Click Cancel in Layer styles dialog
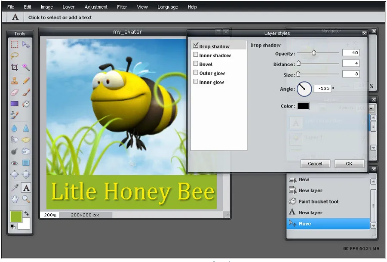The height and width of the screenshot is (262, 387). click(315, 163)
